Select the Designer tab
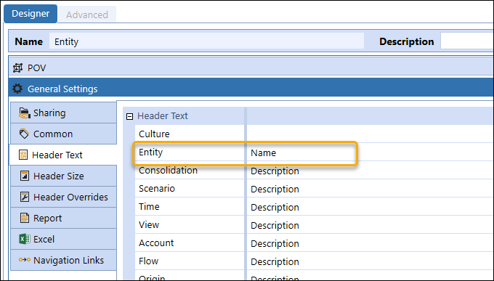 coord(31,14)
